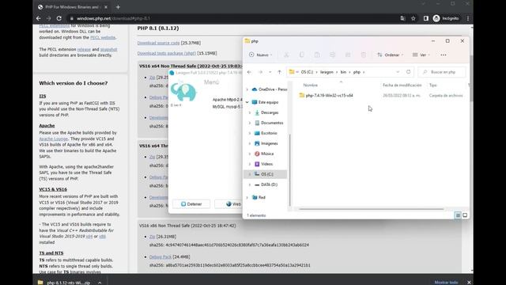Viewport: 506px width, 285px height.
Task: Click the Explorer horizontal scrollbar
Action: (x=371, y=209)
